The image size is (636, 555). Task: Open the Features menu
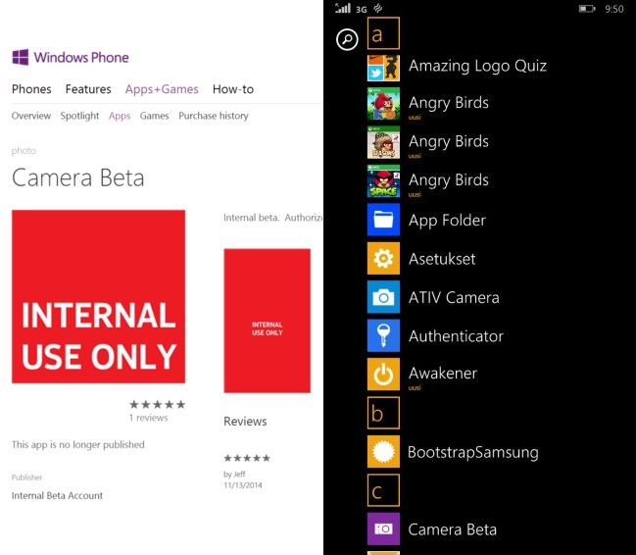coord(88,89)
